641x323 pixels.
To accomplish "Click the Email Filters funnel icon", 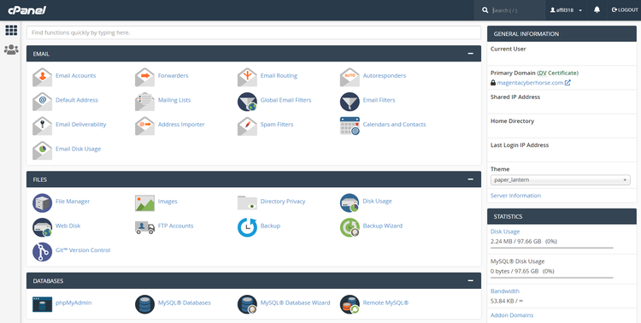I will (350, 102).
